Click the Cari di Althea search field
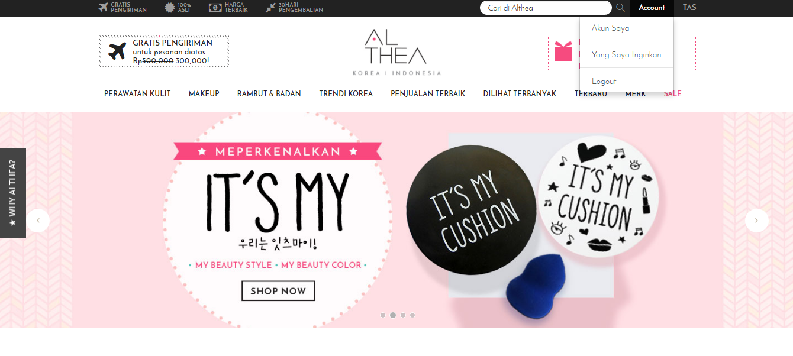This screenshot has width=793, height=356. click(x=546, y=8)
